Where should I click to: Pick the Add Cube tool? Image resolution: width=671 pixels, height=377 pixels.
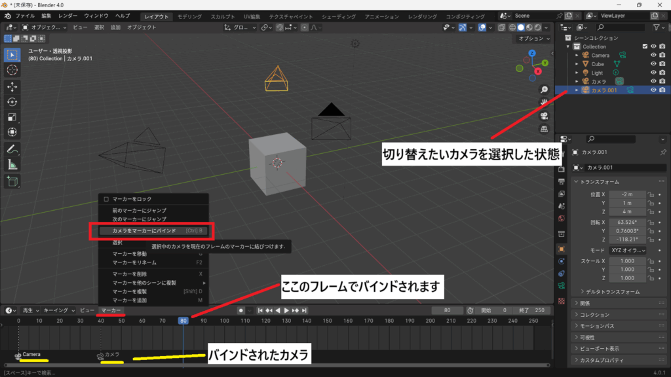click(x=12, y=181)
